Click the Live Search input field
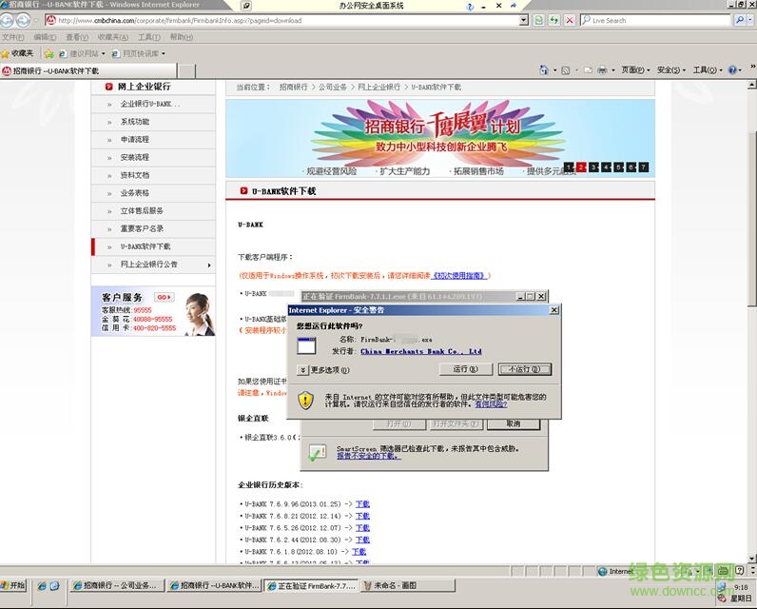 point(657,20)
